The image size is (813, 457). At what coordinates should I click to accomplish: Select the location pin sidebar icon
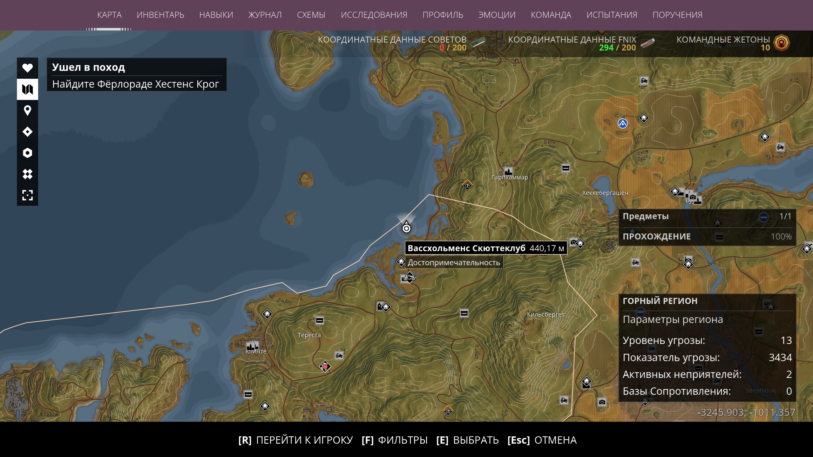[x=27, y=111]
